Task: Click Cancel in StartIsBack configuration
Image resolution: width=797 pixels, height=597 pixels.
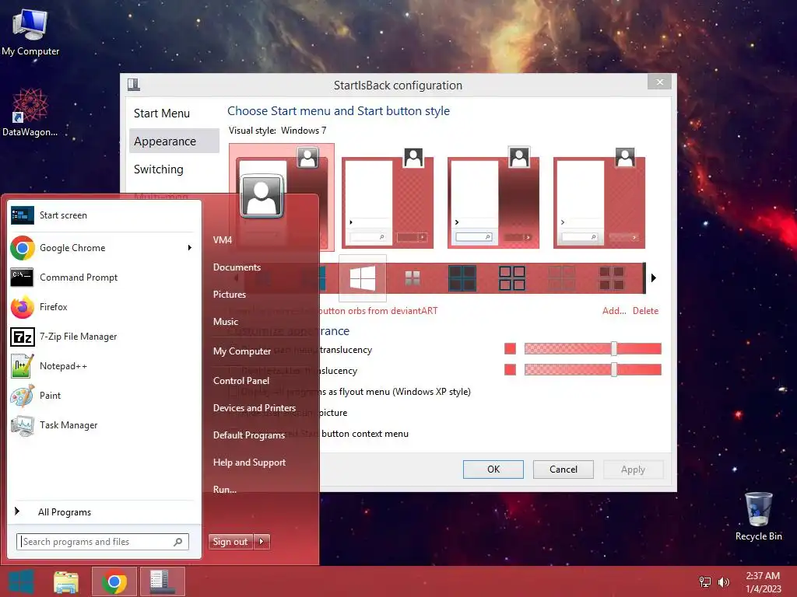Action: pos(564,470)
